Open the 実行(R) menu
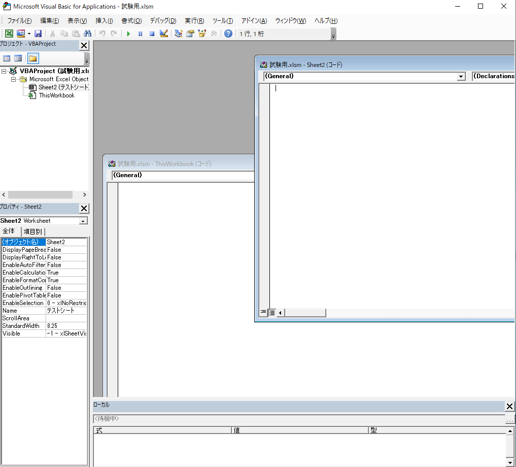 [194, 21]
